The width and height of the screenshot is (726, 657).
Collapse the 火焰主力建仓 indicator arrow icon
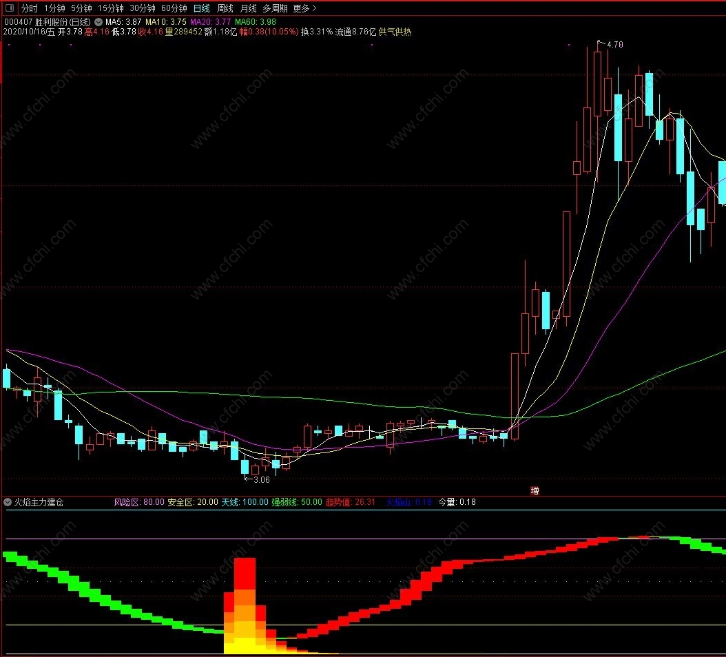[8, 502]
